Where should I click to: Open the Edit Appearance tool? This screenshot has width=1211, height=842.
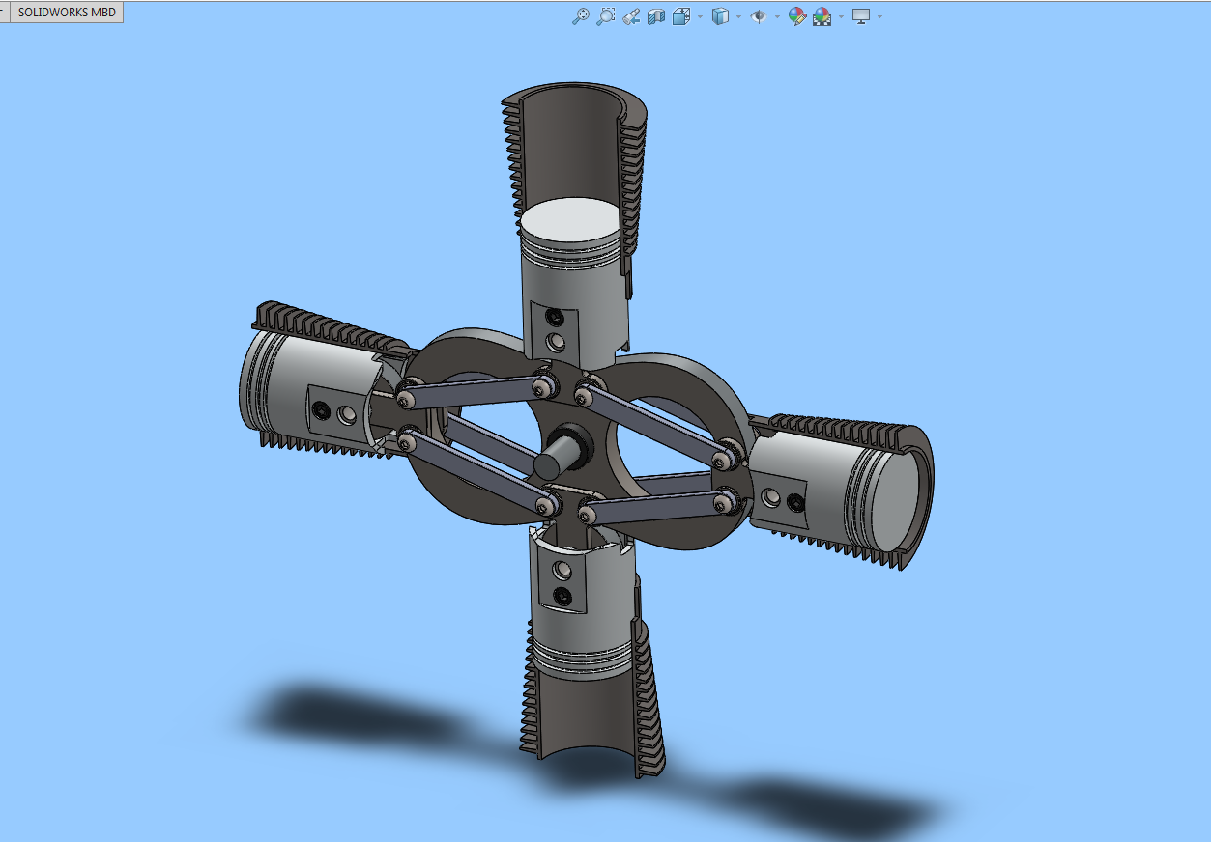[797, 16]
